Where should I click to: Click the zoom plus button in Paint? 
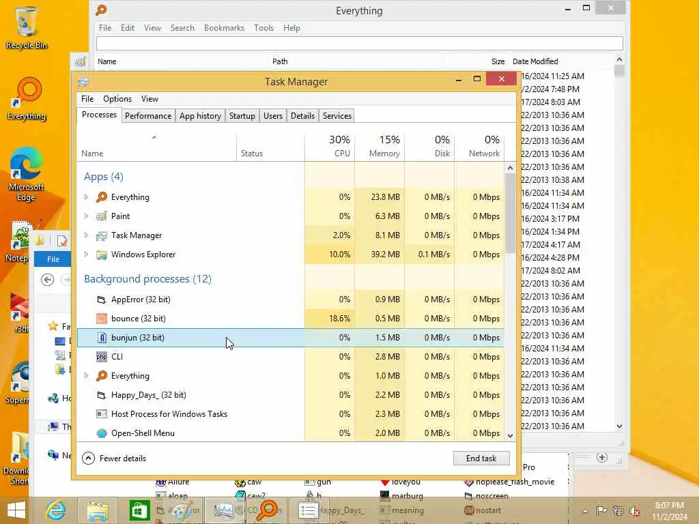[602, 458]
